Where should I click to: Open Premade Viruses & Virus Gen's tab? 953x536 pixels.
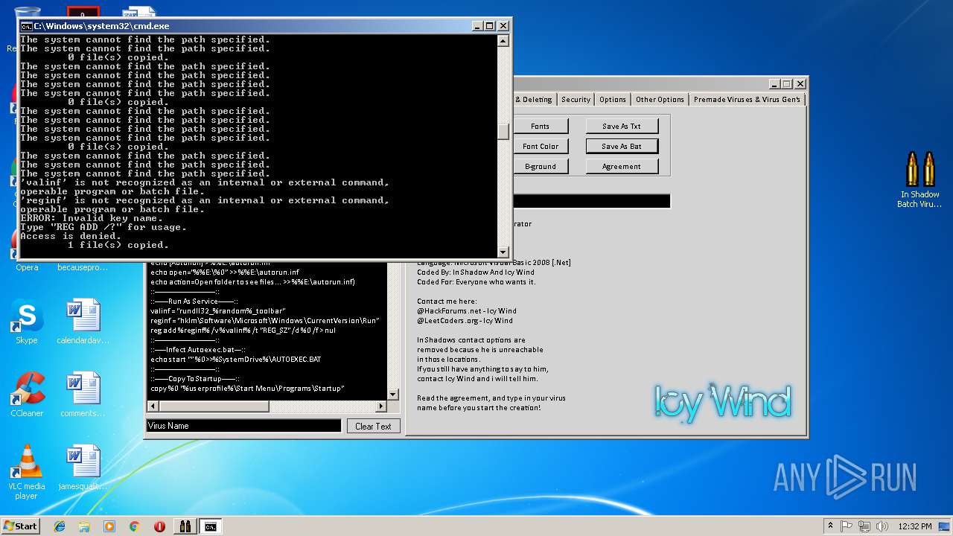pos(747,100)
